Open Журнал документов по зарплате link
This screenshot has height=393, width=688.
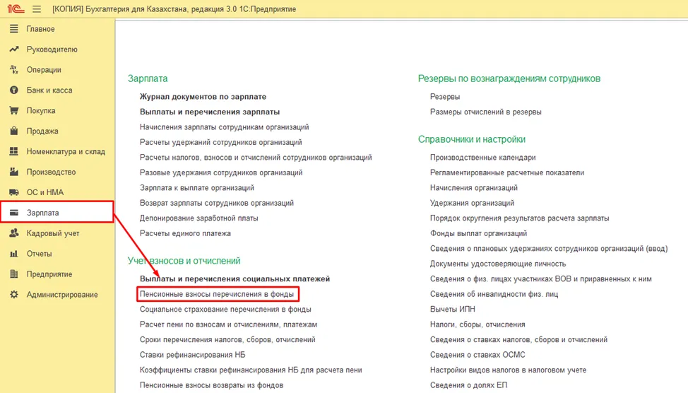click(x=203, y=97)
